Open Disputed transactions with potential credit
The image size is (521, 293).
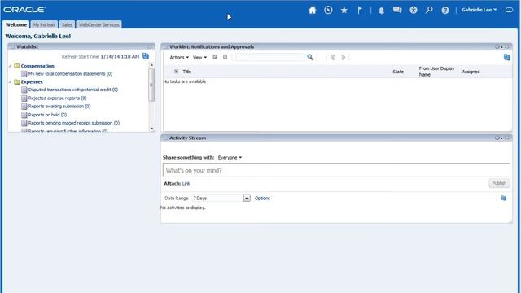[x=72, y=90]
